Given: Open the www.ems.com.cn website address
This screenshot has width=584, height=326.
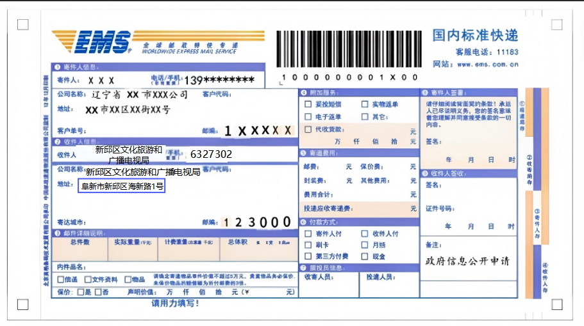Looking at the screenshot, I should 488,64.
